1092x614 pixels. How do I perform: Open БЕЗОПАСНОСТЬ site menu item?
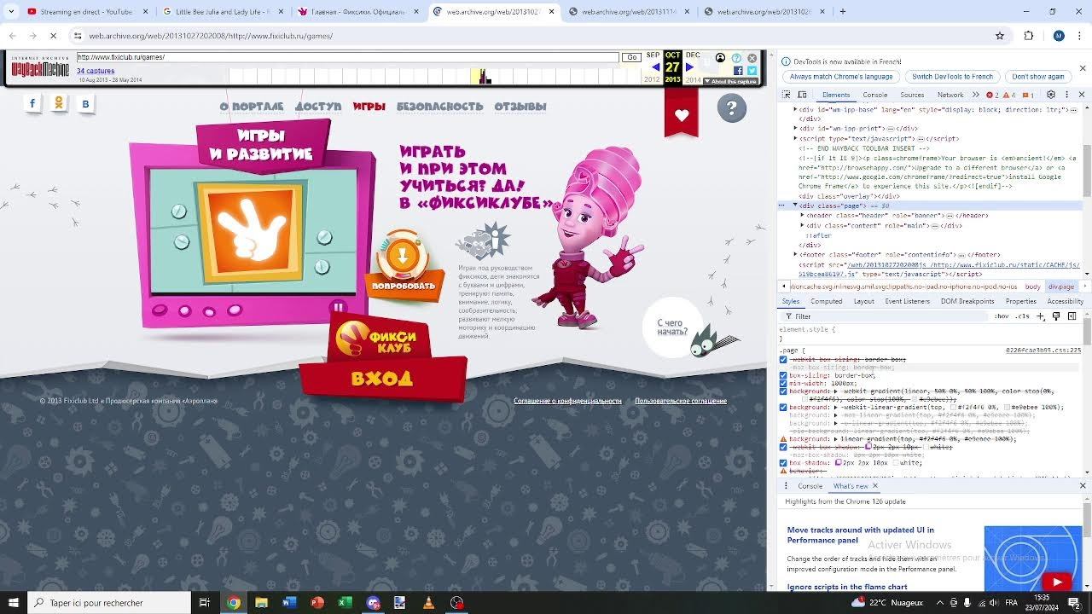tap(439, 107)
